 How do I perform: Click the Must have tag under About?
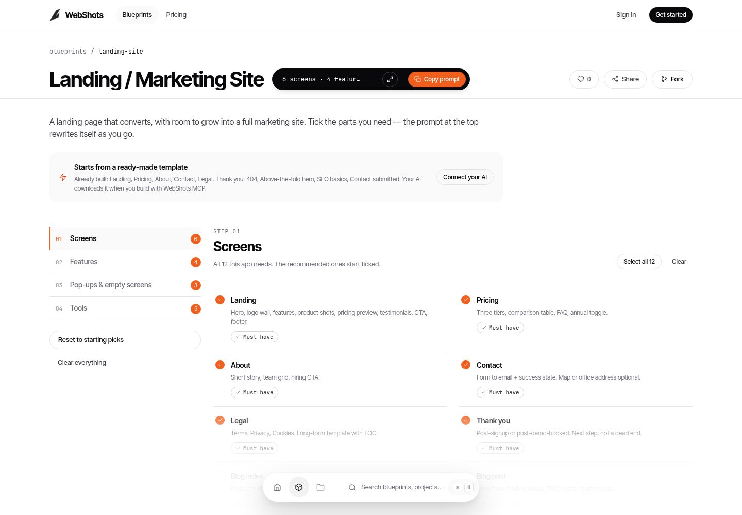(x=255, y=392)
